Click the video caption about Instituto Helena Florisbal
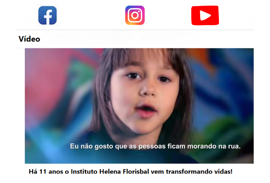The width and height of the screenshot is (270, 183). (x=130, y=172)
